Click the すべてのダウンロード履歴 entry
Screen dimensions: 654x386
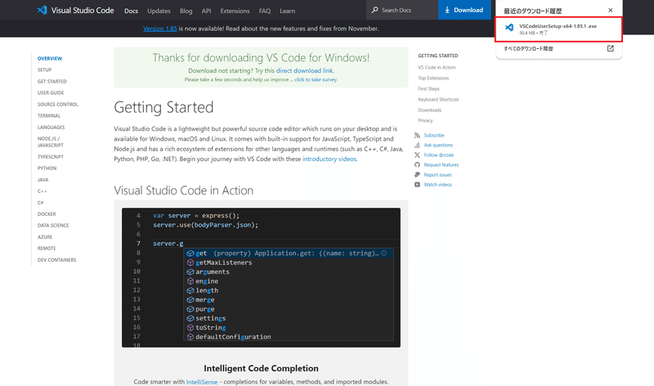pyautogui.click(x=528, y=49)
